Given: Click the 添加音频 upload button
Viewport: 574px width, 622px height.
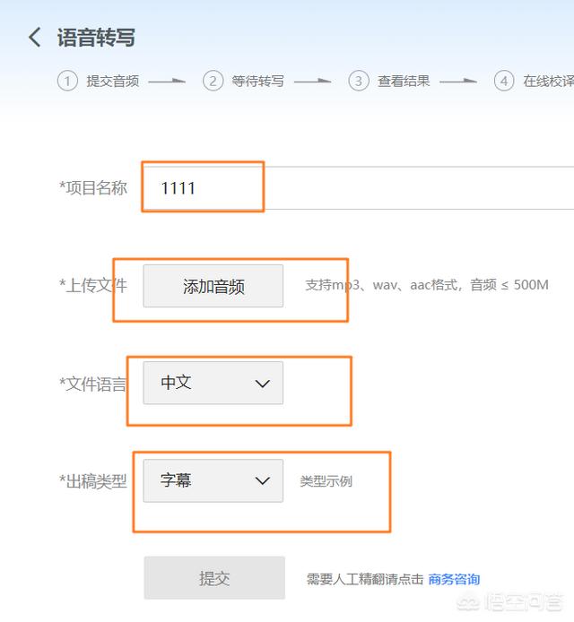Looking at the screenshot, I should click(x=213, y=286).
